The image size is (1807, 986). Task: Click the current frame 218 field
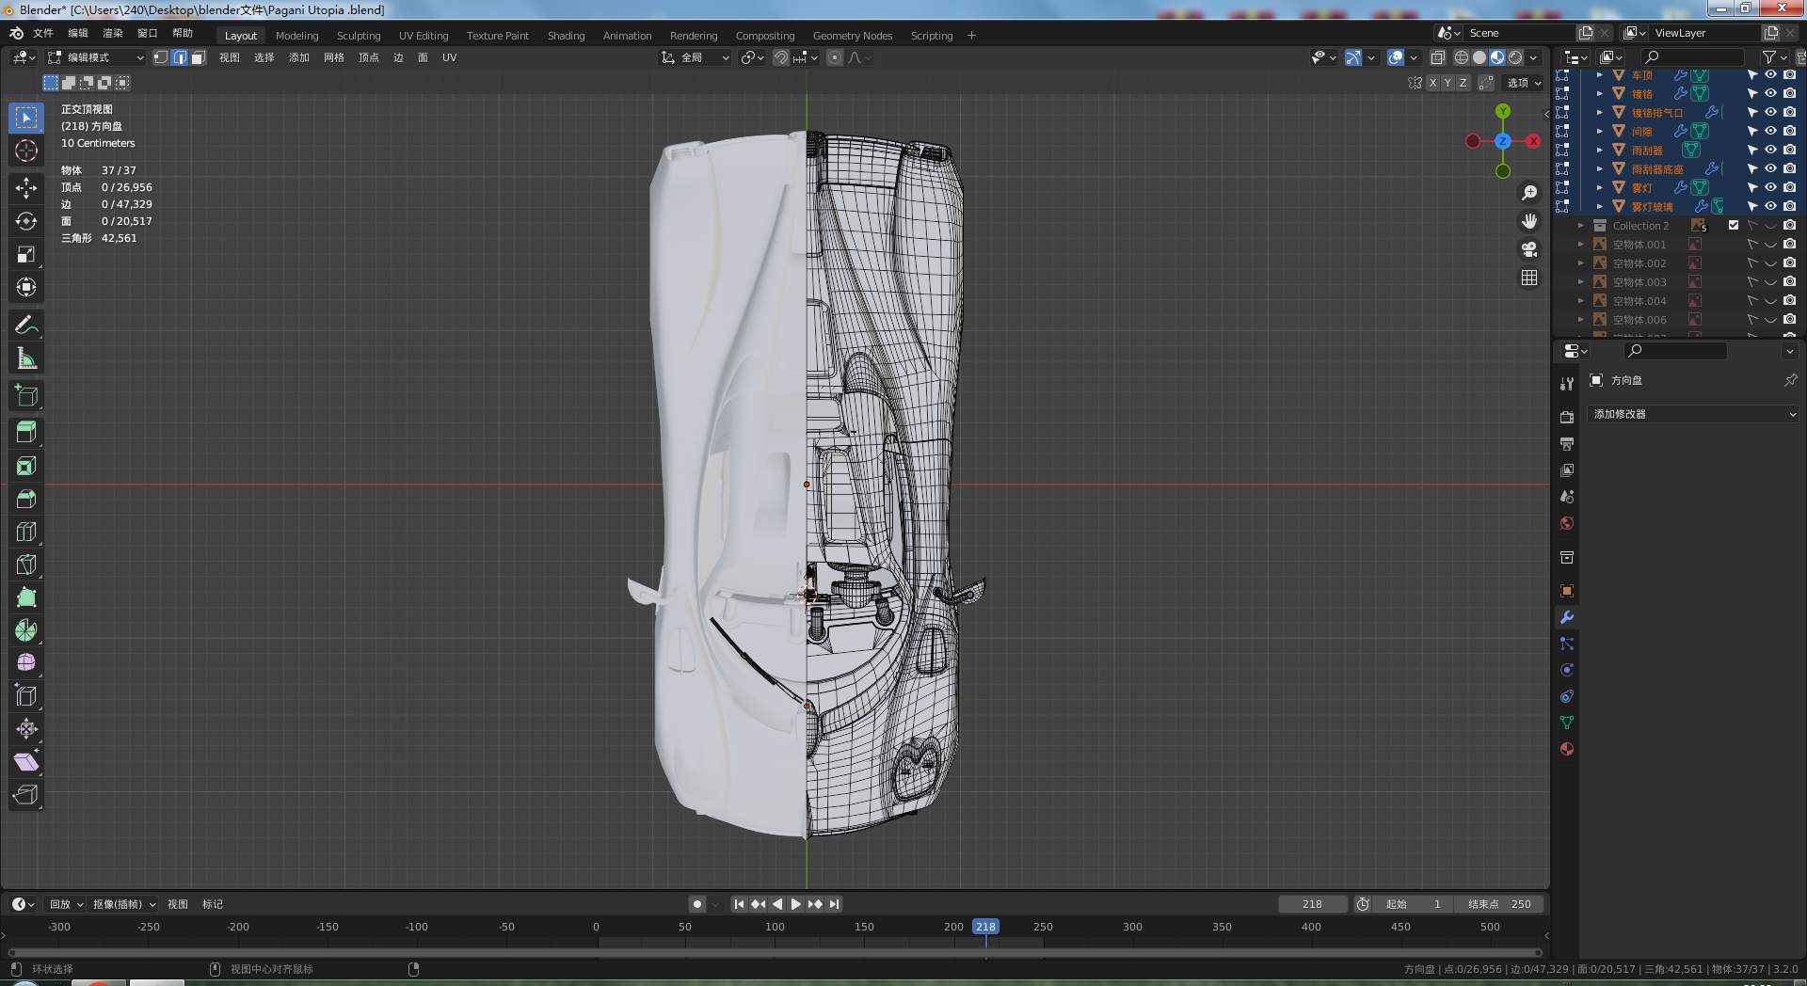[1312, 903]
